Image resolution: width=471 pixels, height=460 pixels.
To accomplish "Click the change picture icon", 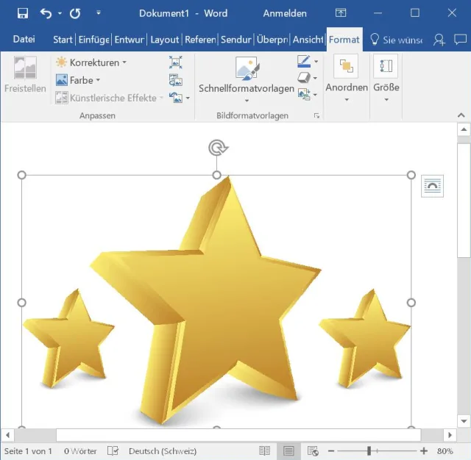I will (x=175, y=80).
